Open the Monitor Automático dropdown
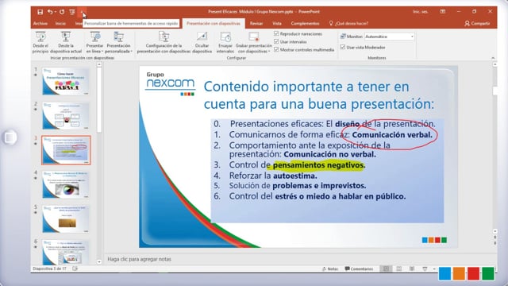Screen dimensions: 508x286 (x=390, y=37)
